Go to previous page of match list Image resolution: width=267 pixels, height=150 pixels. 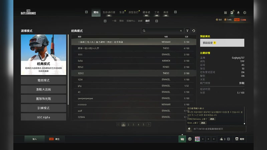[118, 124]
